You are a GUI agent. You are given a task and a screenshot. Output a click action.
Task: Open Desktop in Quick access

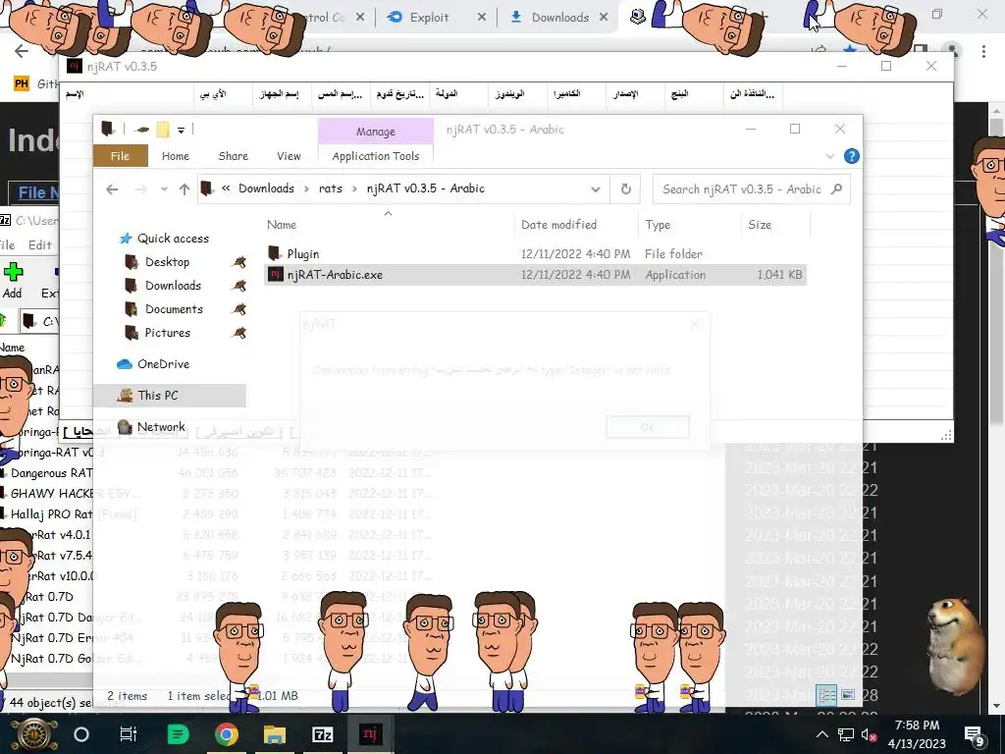pyautogui.click(x=167, y=261)
